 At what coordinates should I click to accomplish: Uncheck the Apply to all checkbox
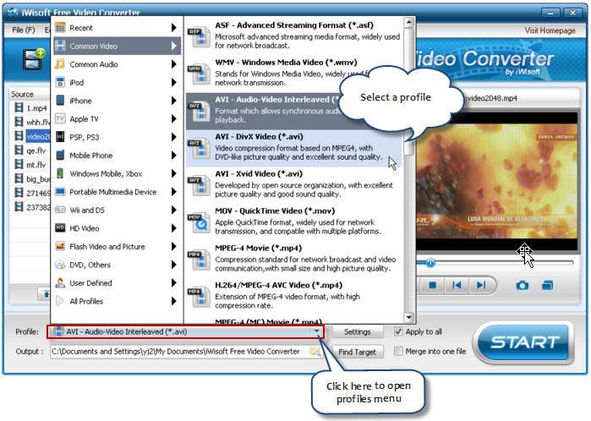coord(398,331)
